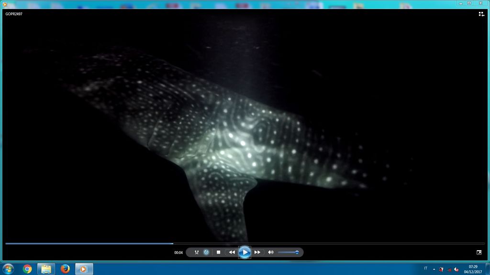Image resolution: width=490 pixels, height=275 pixels.
Task: Click the volume slider
Action: (x=288, y=252)
